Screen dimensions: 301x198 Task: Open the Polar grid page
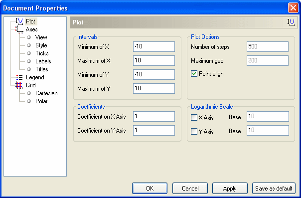point(41,101)
